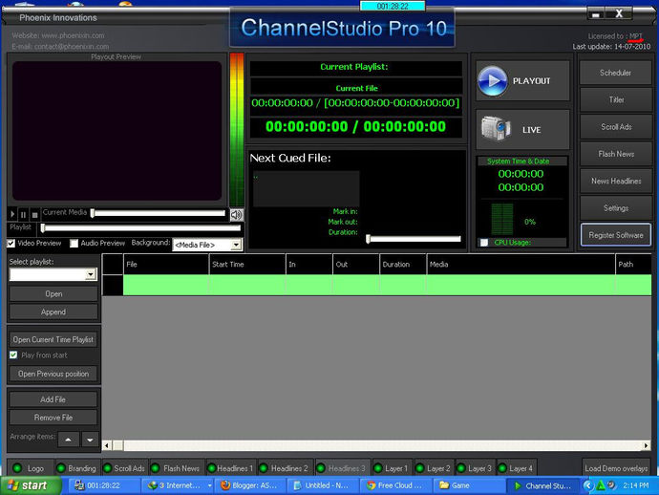Enable the Audio Preview checkbox
Screen dimensions: 659x495
74,243
